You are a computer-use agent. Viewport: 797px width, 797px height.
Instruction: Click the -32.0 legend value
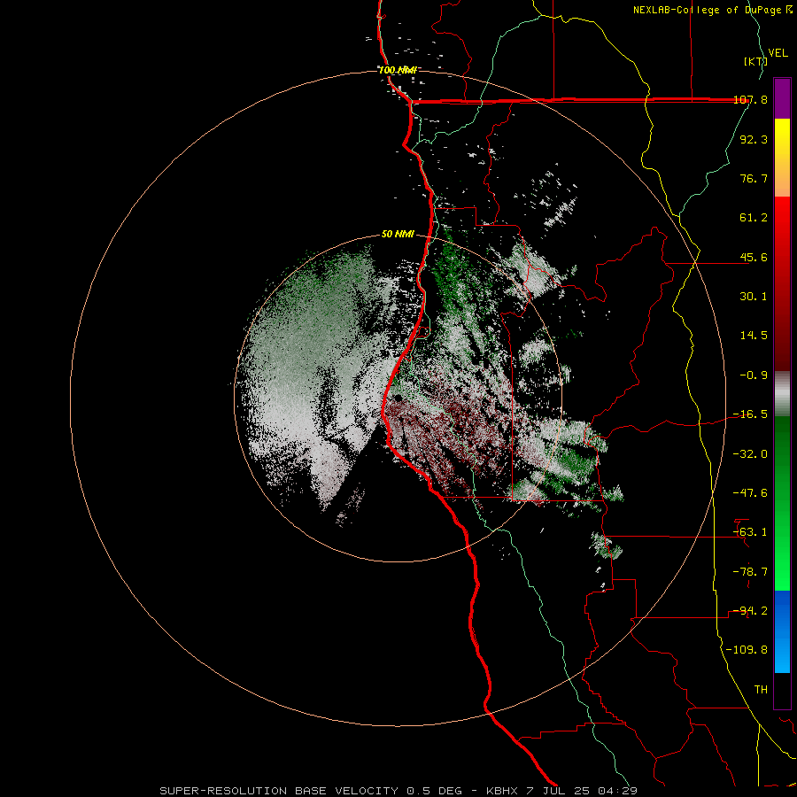click(750, 454)
